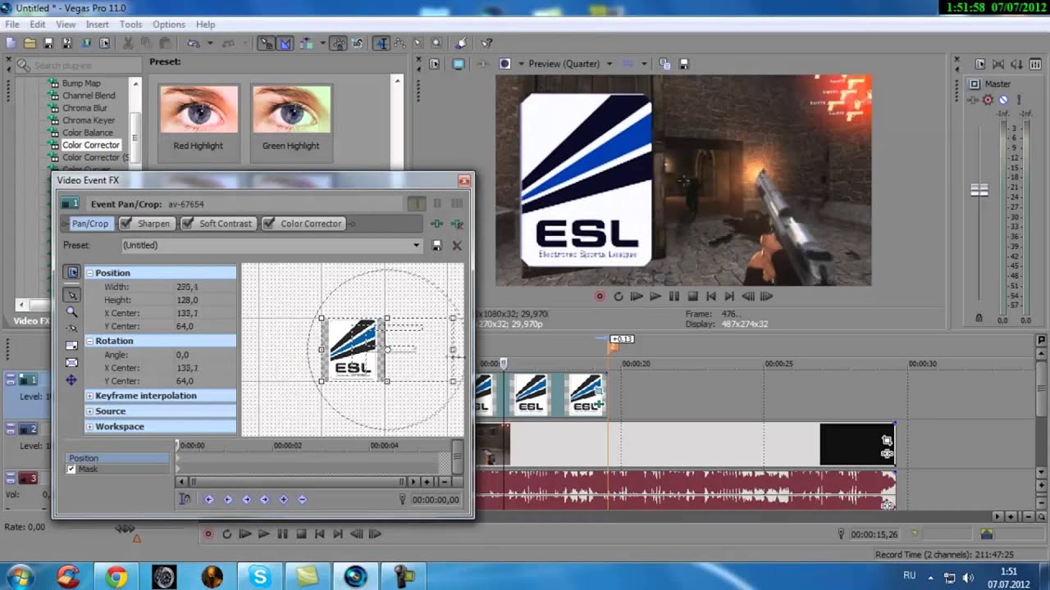Image resolution: width=1050 pixels, height=590 pixels.
Task: Click the Search plug-ins input field
Action: tap(79, 65)
